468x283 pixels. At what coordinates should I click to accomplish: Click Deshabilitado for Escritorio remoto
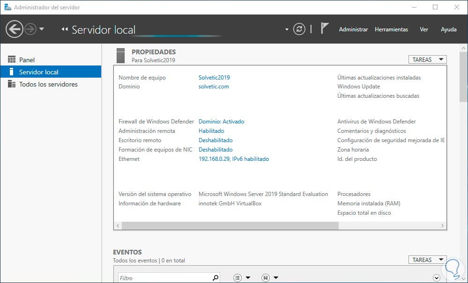[x=215, y=140]
